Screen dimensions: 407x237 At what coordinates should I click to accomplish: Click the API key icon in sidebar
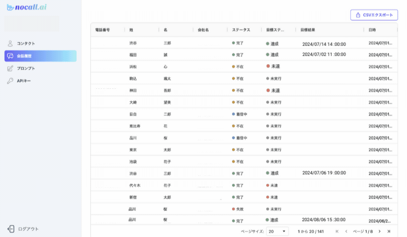[10, 80]
